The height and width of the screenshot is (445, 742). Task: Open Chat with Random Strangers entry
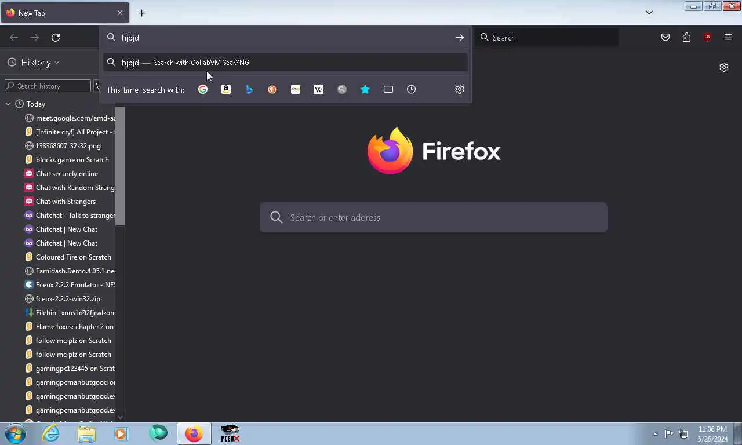coord(70,188)
